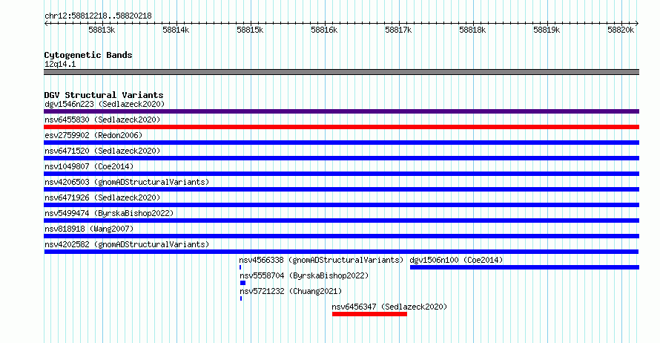Click the 58820k ruler tick label
Viewport: 660px width, 343px height.
click(621, 30)
